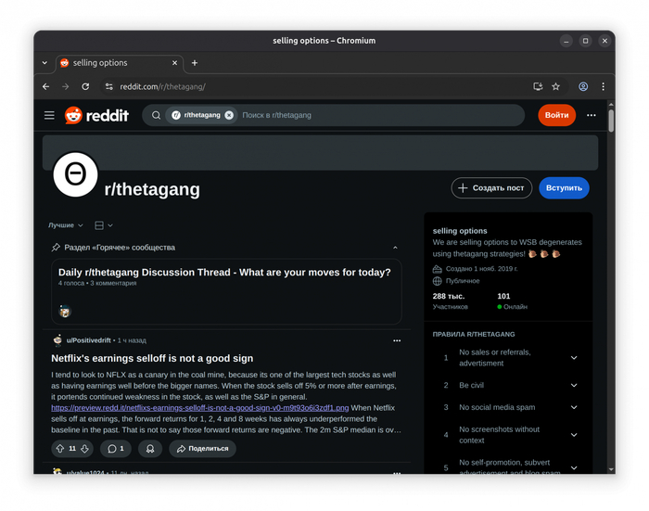
Task: Give an award to the Netflix post
Action: coord(150,449)
